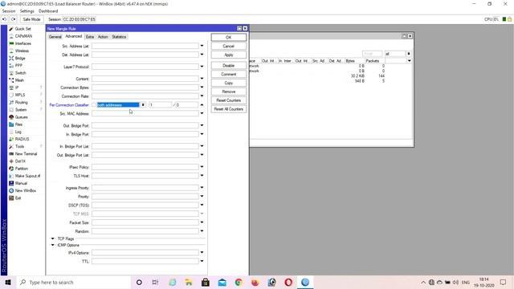Launch New Terminal from the sidebar
Image resolution: width=514 pixels, height=289 pixels.
click(26, 153)
